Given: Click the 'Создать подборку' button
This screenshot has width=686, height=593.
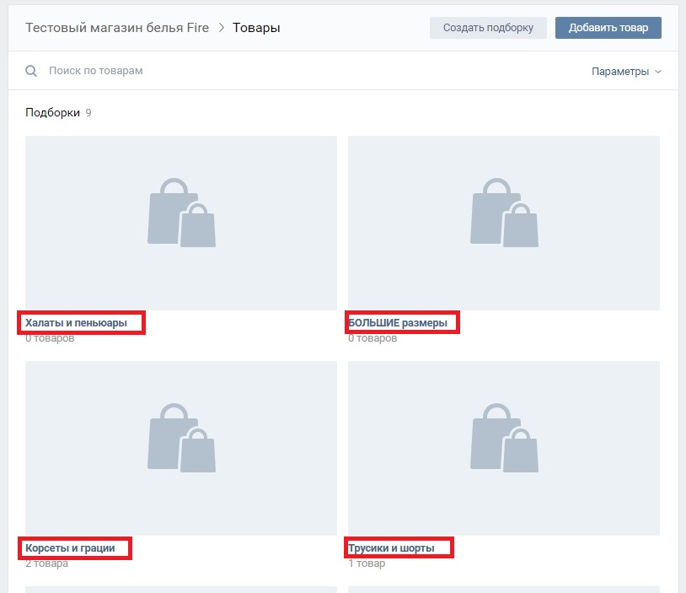Looking at the screenshot, I should point(488,28).
